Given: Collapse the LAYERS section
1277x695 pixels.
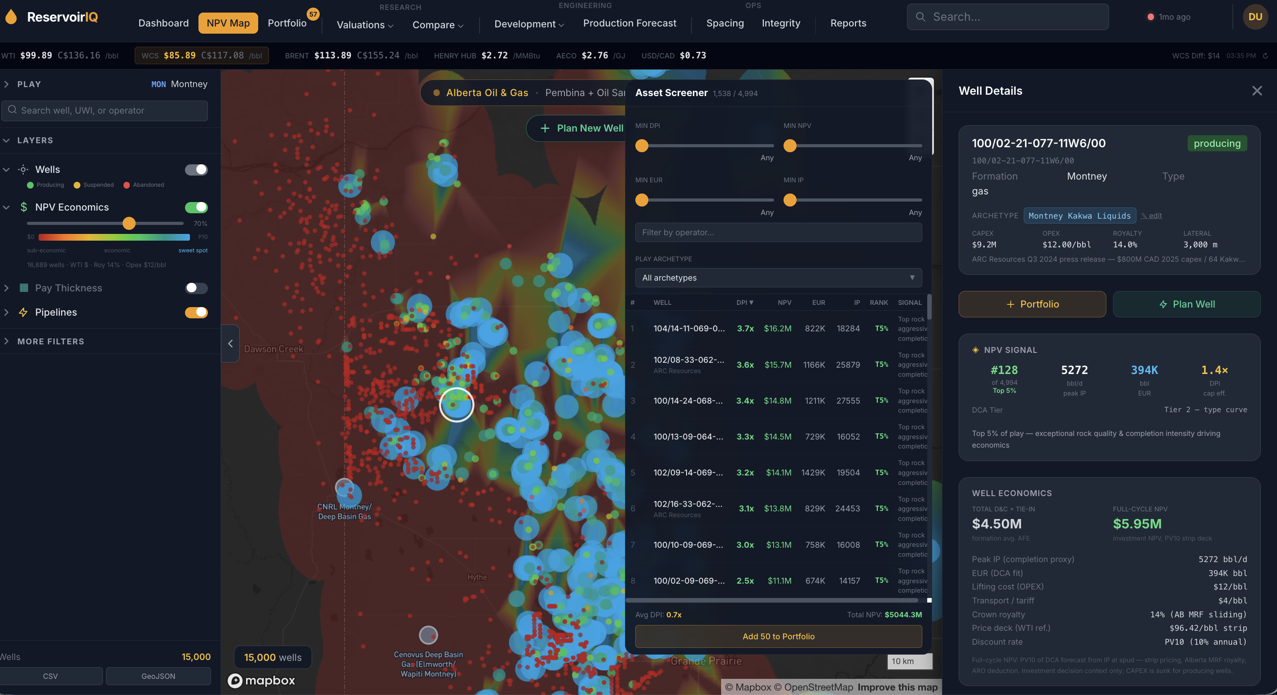Looking at the screenshot, I should [6, 140].
